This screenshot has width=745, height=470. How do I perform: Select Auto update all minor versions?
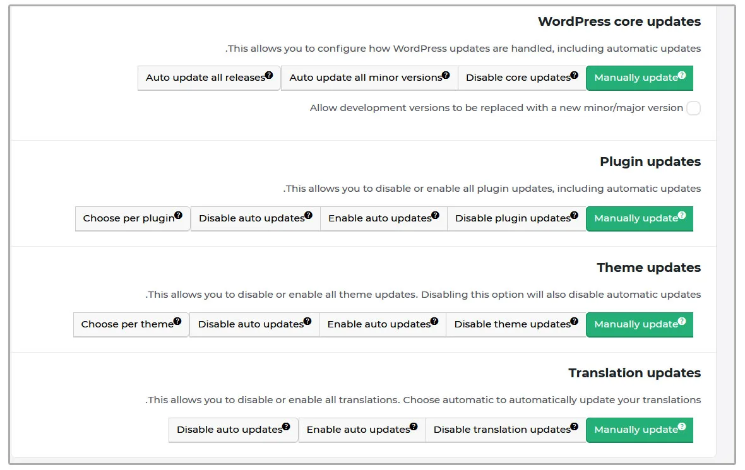point(369,78)
